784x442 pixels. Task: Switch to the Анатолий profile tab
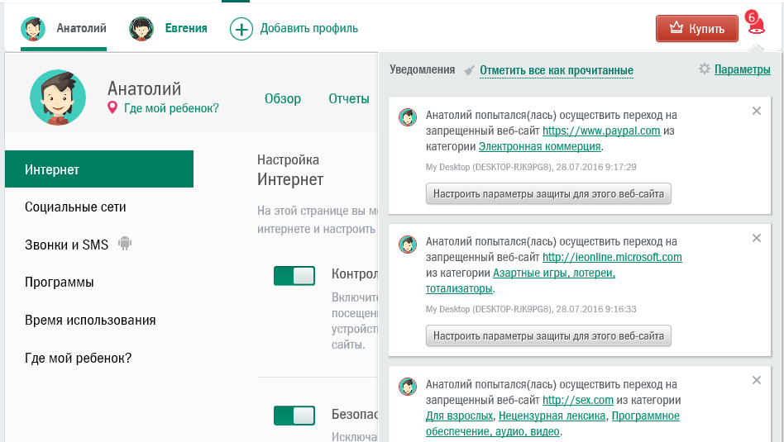tap(64, 29)
